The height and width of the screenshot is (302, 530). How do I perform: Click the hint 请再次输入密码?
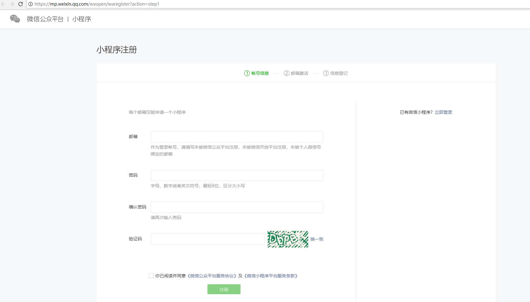[x=166, y=218]
